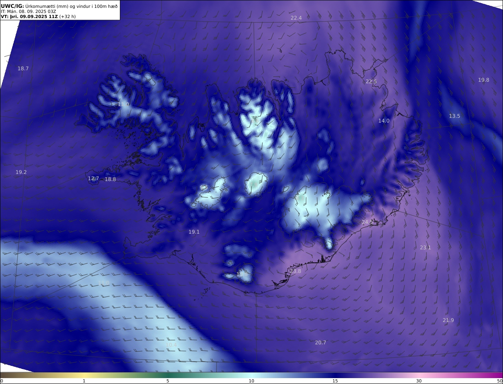
Task: Click the 23.1 value label on the map
Action: (426, 248)
